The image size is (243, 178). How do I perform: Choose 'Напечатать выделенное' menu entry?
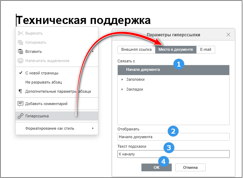coord(57,61)
